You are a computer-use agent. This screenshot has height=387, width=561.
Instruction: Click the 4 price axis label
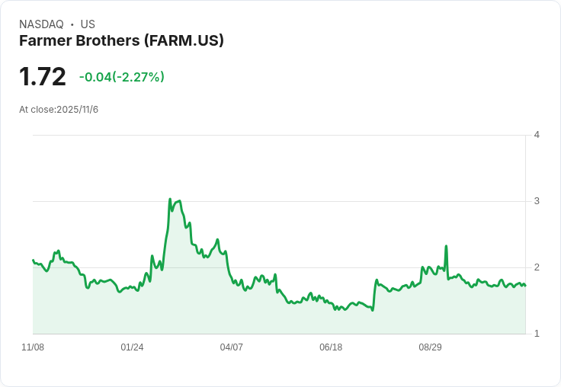click(x=537, y=135)
